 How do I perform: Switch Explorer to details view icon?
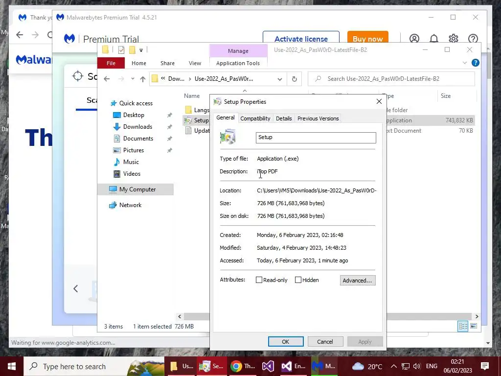point(463,326)
